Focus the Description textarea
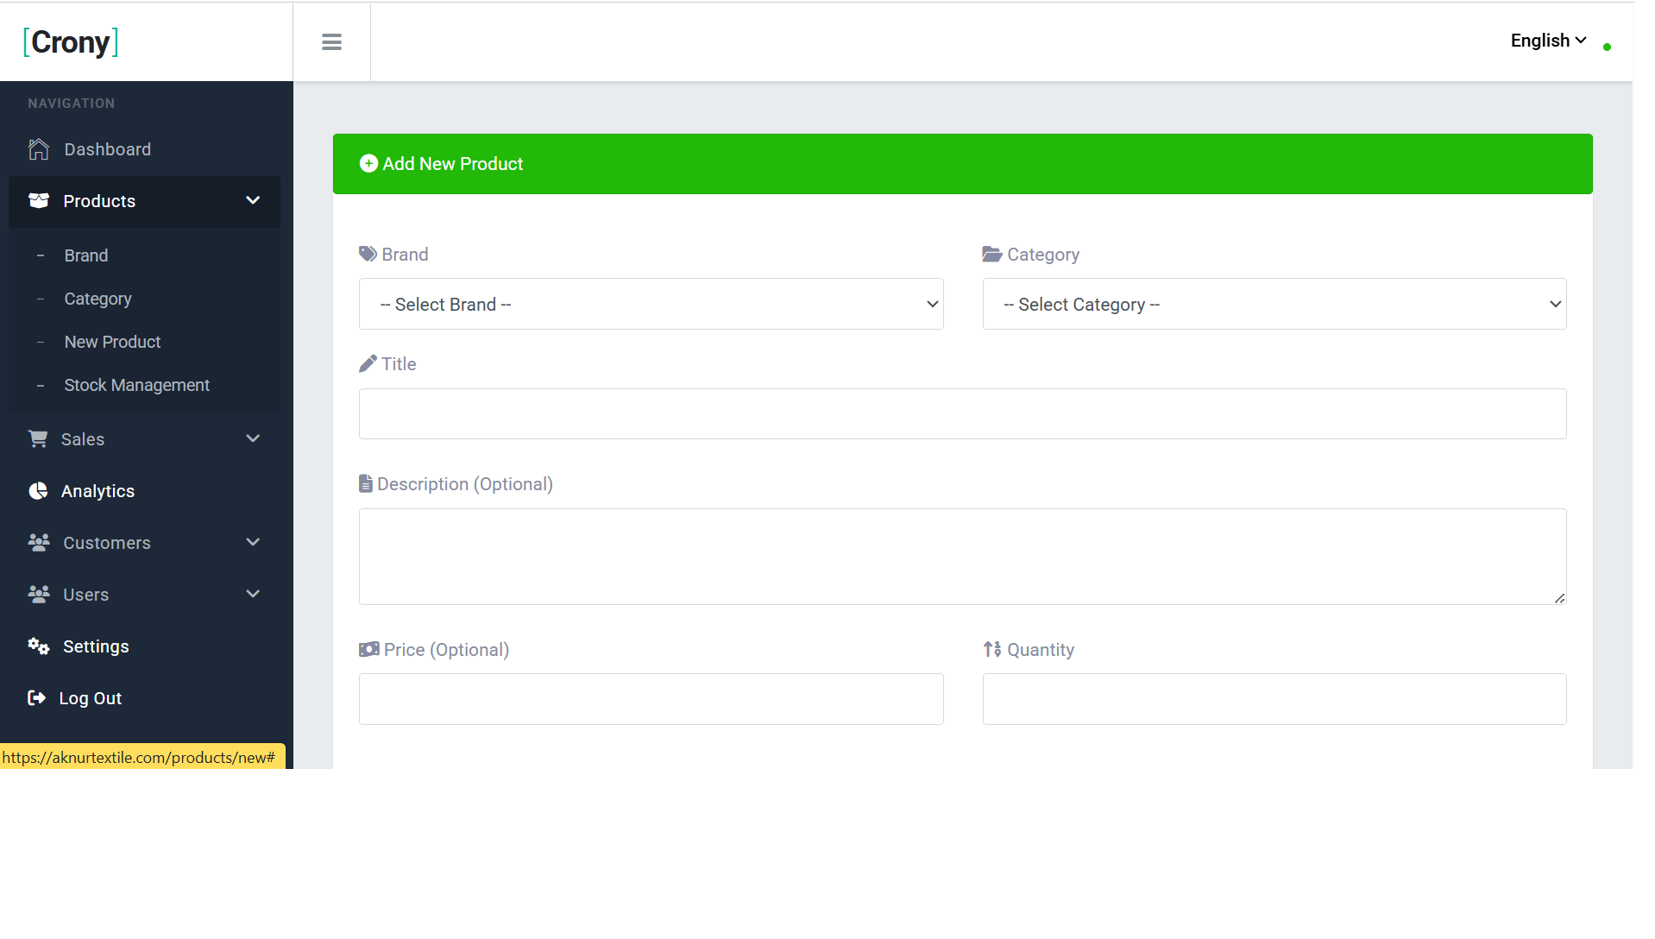The height and width of the screenshot is (939, 1655). pyautogui.click(x=963, y=557)
